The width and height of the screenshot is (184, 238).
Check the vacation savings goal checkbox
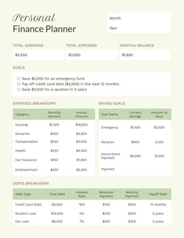point(19,89)
